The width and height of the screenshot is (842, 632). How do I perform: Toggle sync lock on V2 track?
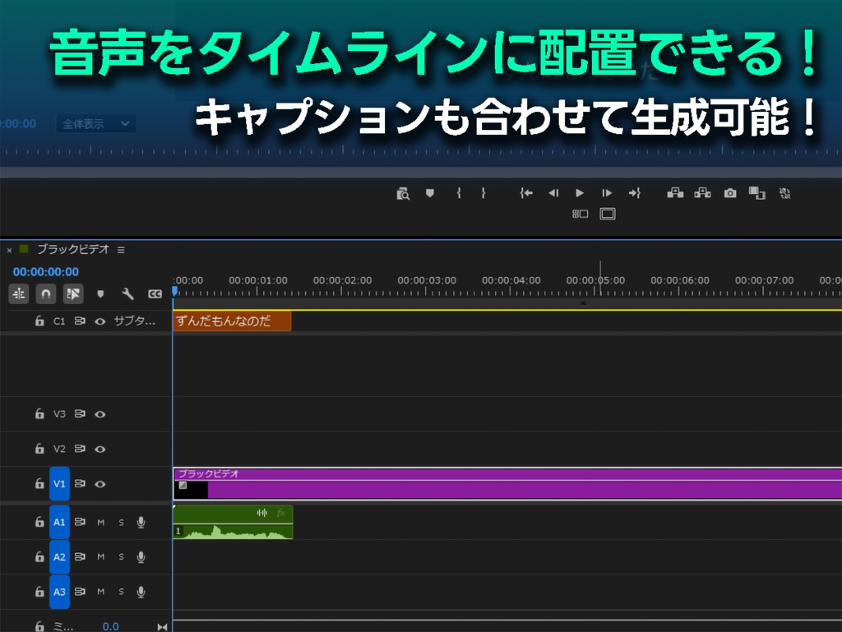coord(80,449)
